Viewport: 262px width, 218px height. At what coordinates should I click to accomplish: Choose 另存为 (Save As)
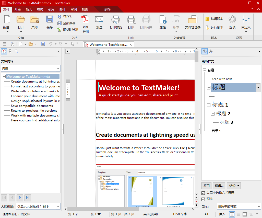tap(65, 17)
